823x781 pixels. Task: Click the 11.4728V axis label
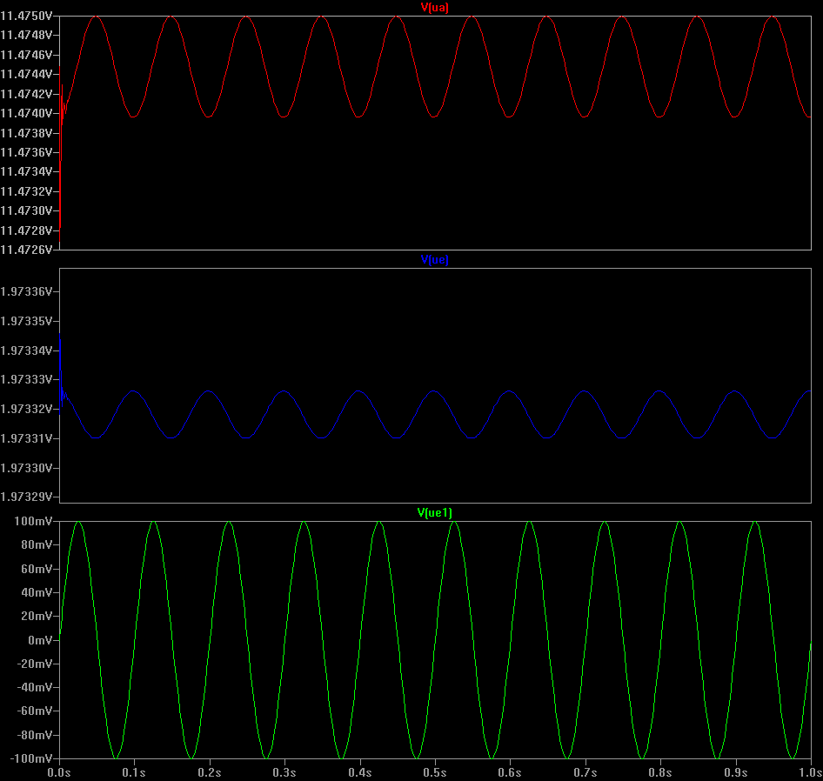click(x=26, y=231)
